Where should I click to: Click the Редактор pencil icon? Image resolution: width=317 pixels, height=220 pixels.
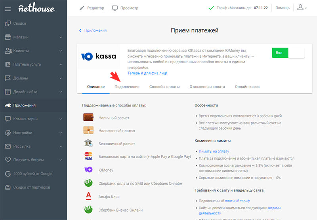pyautogui.click(x=82, y=8)
